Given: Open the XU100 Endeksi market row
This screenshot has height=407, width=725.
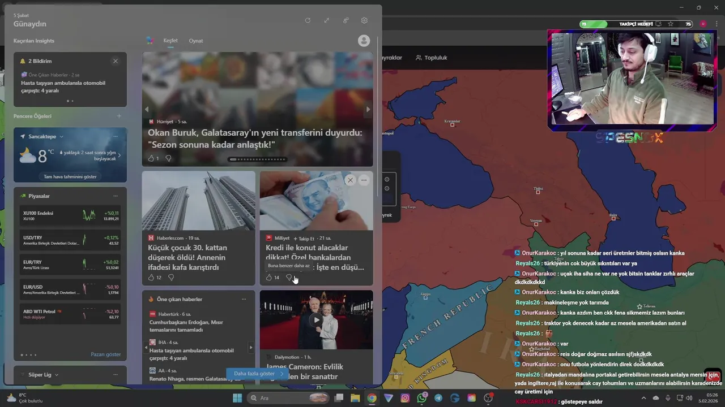Looking at the screenshot, I should [70, 215].
